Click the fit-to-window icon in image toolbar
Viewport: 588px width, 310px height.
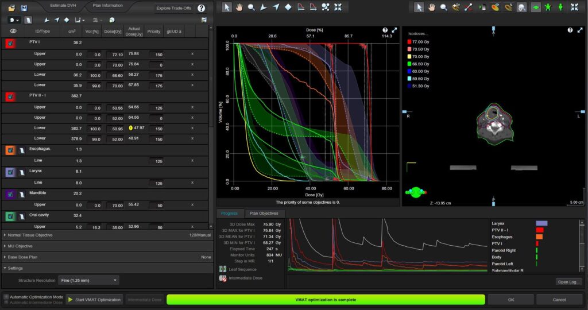[x=574, y=7]
